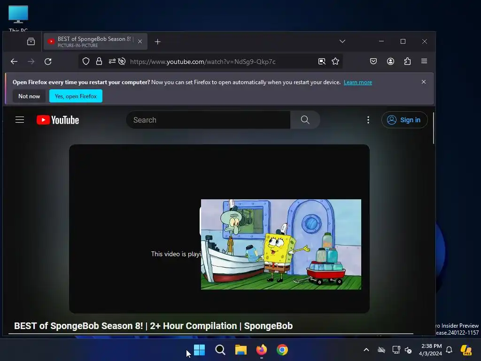481x361 pixels.
Task: Save page to Pocket
Action: (373, 61)
